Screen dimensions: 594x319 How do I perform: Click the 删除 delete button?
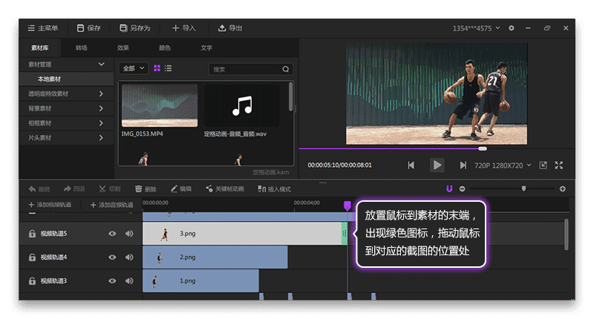click(x=146, y=189)
